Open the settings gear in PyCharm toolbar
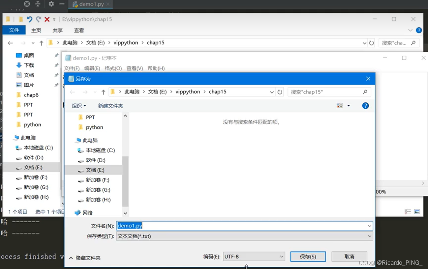Viewport: 428px width, 269px height. [x=51, y=4]
